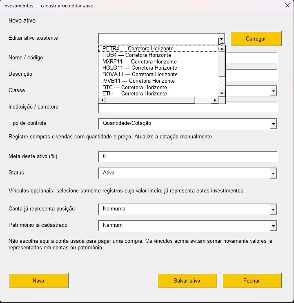Viewport: 294px width, 303px height.
Task: Click the list's scroll left arrow
Action: pyautogui.click(x=102, y=100)
